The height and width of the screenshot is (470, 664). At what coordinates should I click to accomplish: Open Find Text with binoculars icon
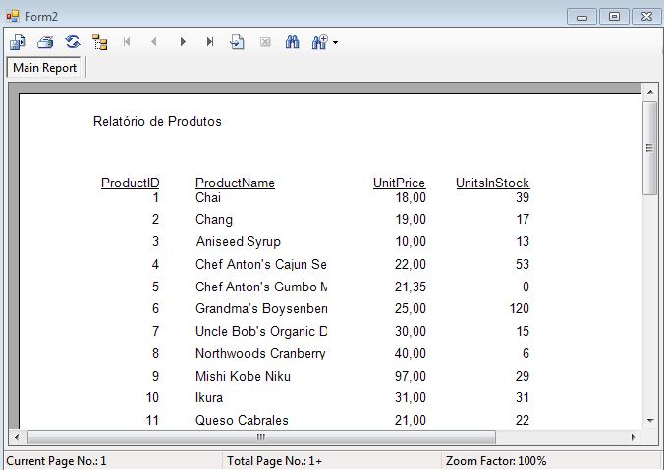point(292,42)
